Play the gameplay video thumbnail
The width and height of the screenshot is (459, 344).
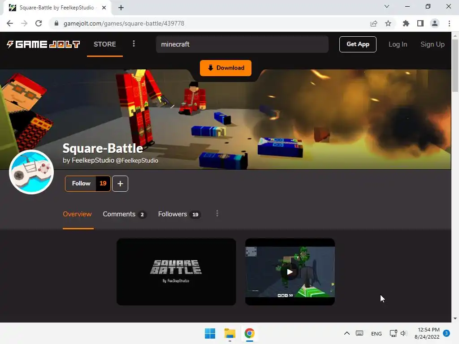(290, 272)
